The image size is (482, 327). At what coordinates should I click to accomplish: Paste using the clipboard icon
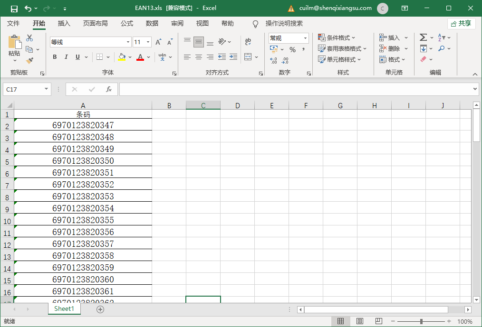(14, 42)
